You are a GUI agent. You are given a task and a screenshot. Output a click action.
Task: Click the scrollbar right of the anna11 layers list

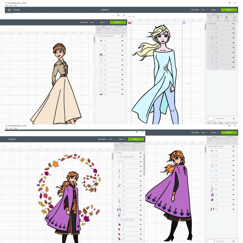click(x=144, y=165)
